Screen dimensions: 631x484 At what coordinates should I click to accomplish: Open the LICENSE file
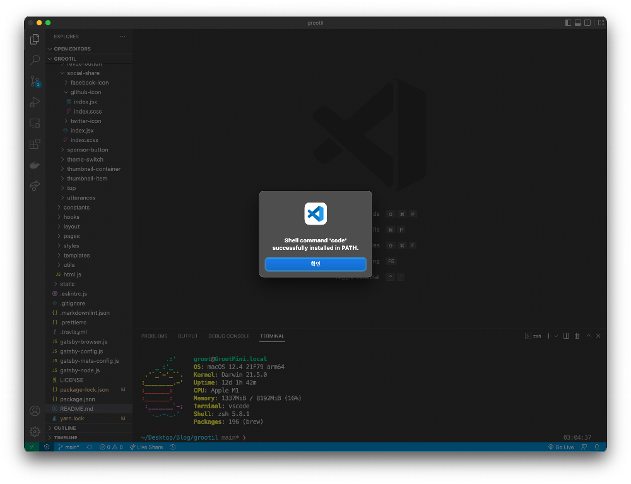pos(89,381)
